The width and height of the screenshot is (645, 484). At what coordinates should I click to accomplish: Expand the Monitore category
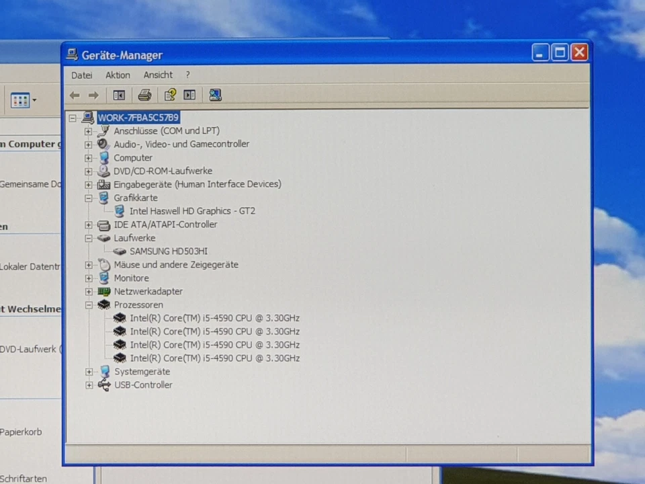[89, 278]
